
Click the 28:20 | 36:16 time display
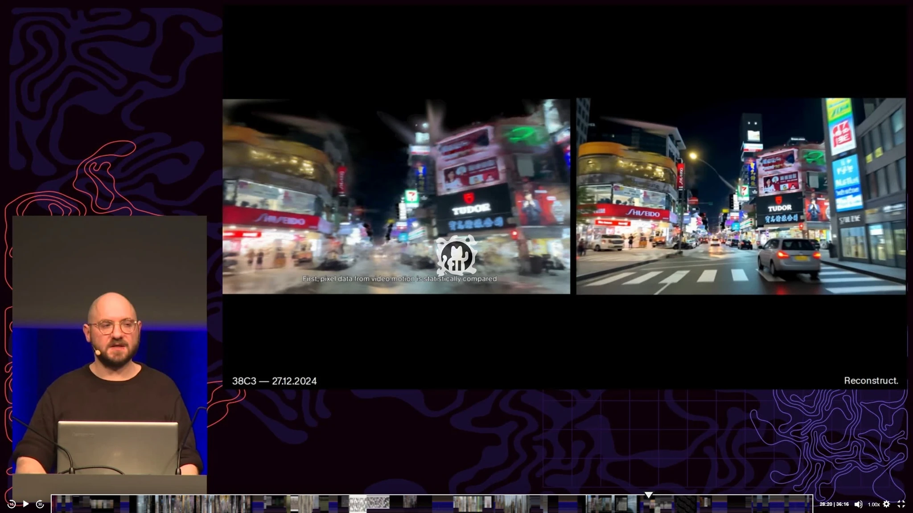coord(834,504)
